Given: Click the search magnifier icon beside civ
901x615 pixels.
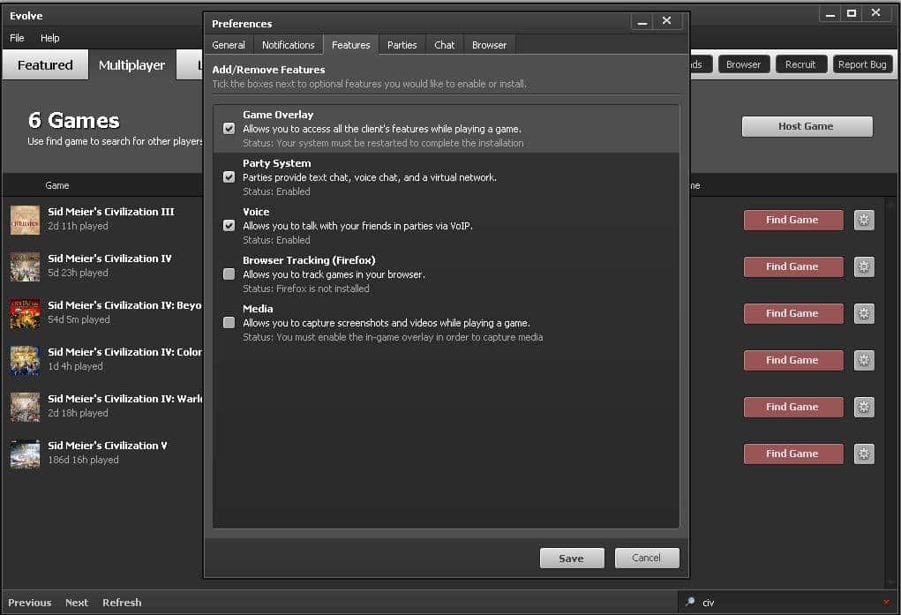Looking at the screenshot, I should [x=690, y=602].
